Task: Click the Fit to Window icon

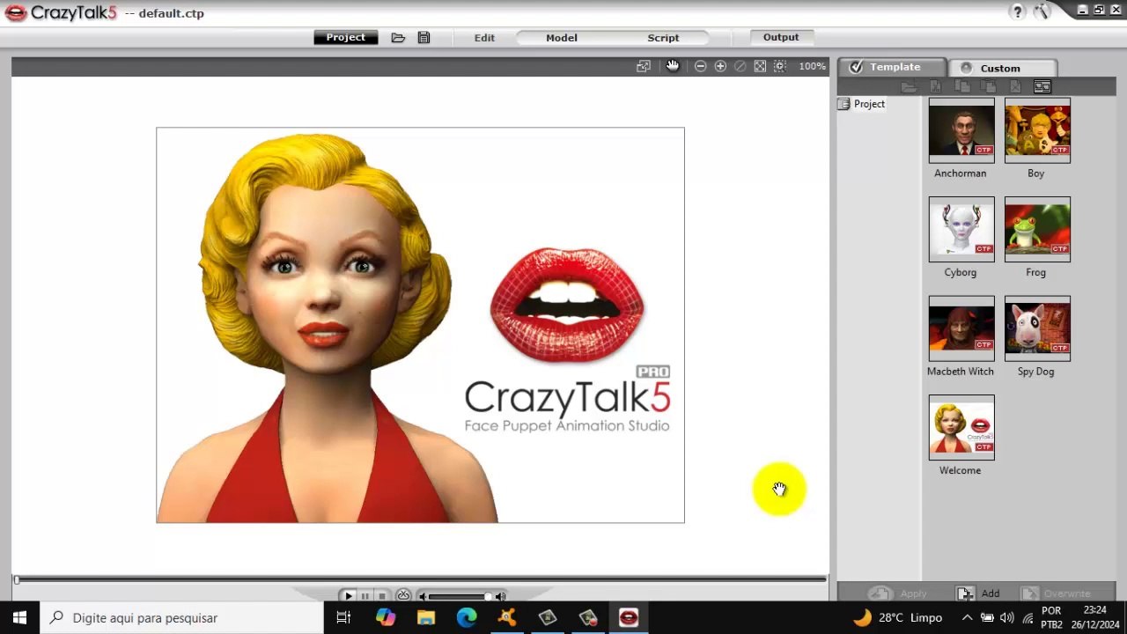Action: [760, 66]
